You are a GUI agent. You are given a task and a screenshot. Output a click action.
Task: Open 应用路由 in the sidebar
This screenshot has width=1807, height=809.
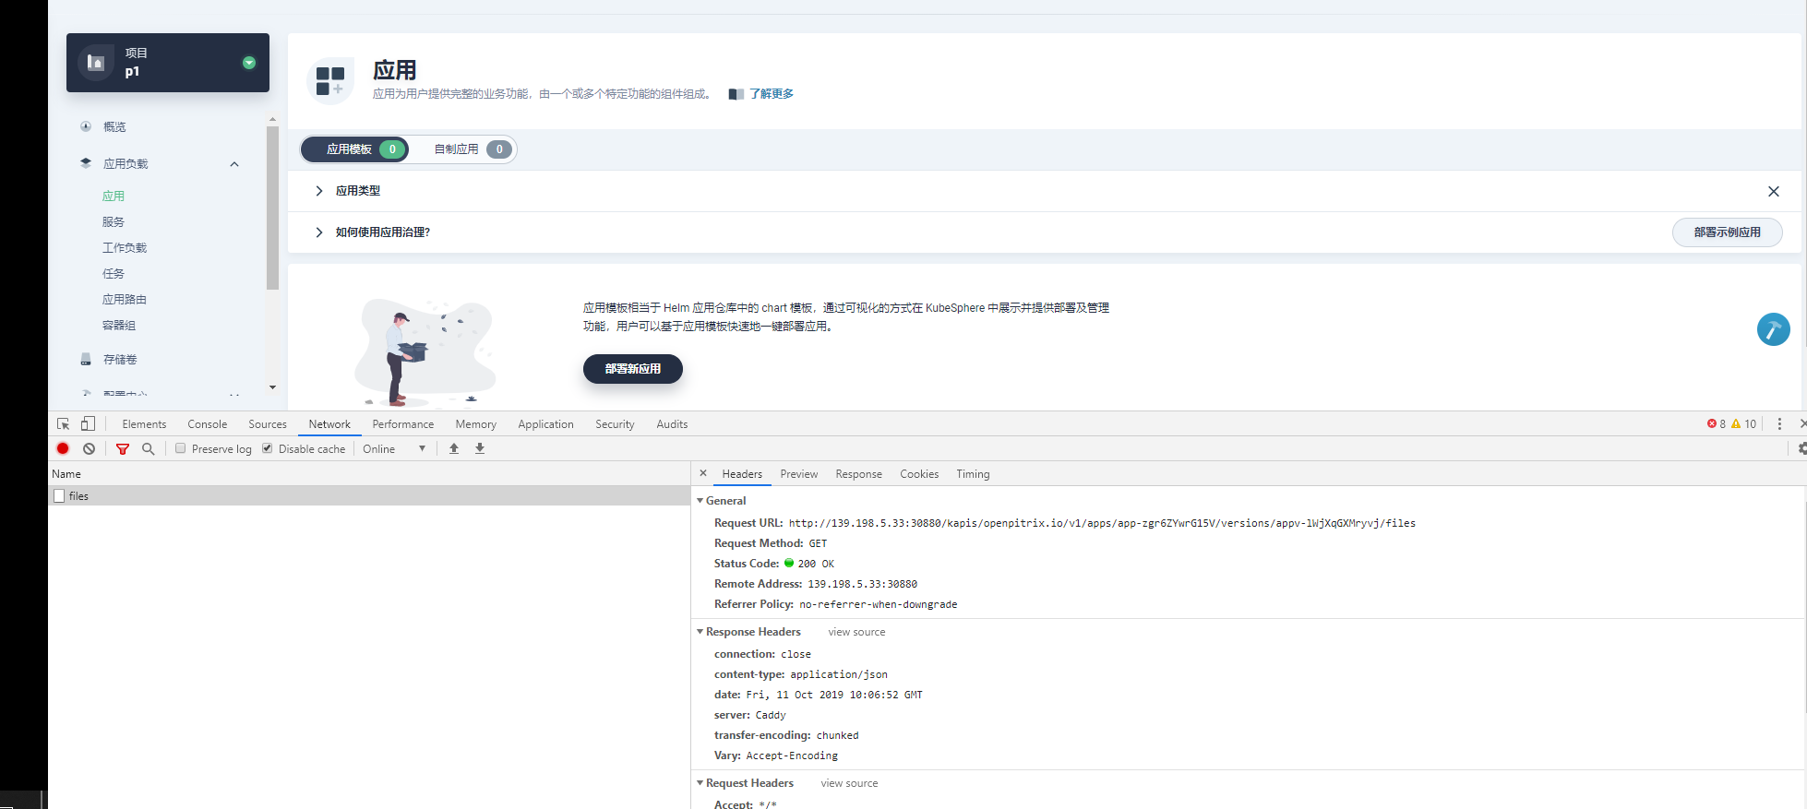[x=125, y=299]
